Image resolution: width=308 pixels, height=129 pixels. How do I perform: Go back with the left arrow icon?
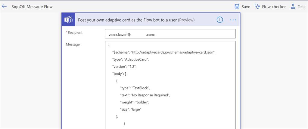coord(4,7)
